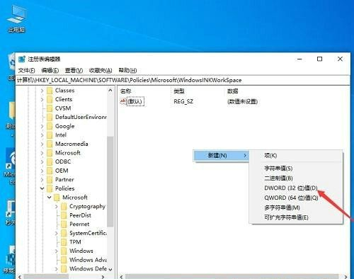Click the values pane horizontal scroll-right arrow
The width and height of the screenshot is (354, 279).
pos(346,277)
